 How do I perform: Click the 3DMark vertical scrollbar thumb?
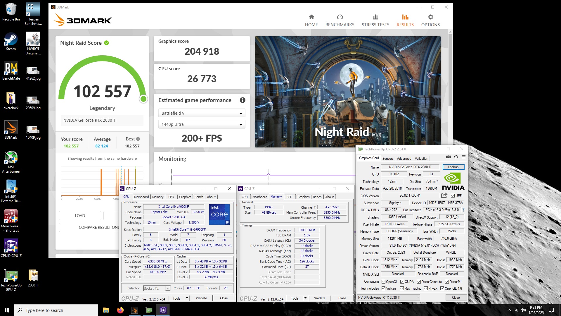(450, 70)
